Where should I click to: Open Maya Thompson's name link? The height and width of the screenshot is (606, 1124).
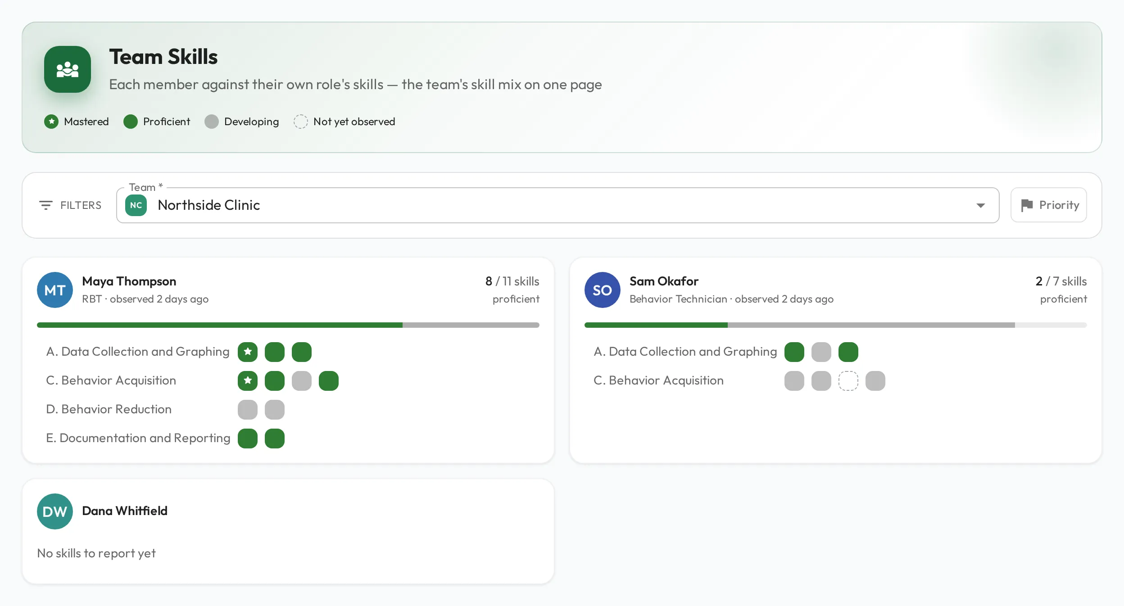point(129,281)
